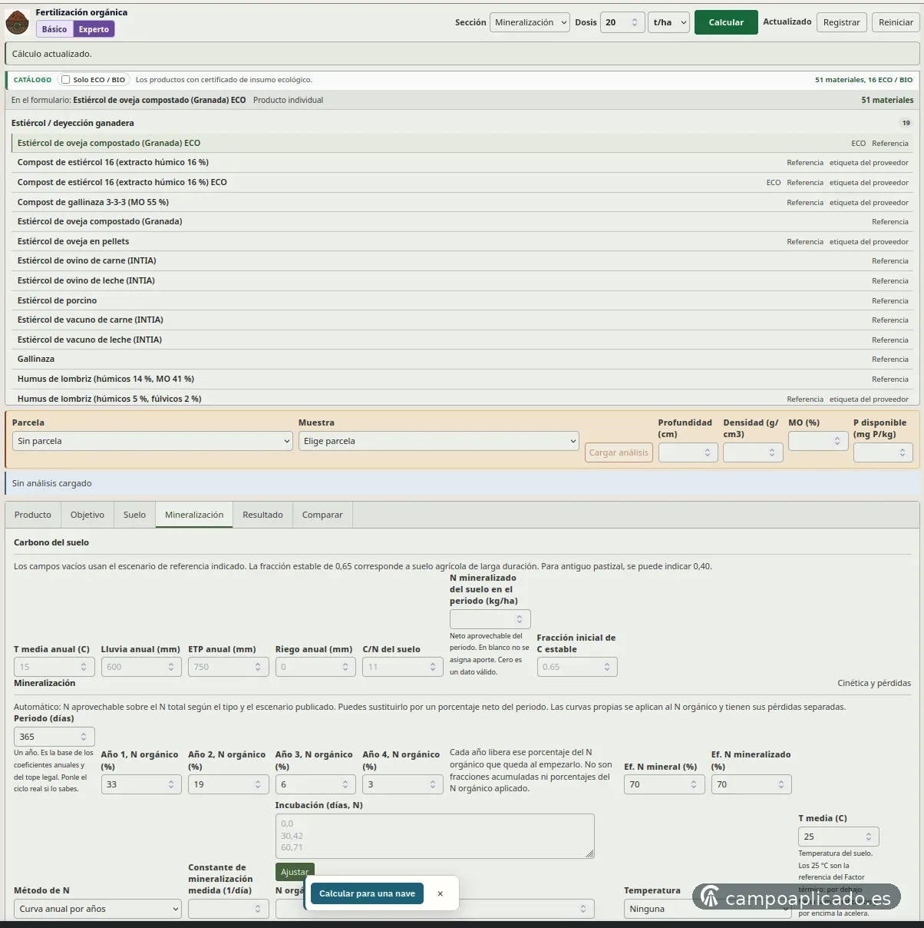Click 'Calcular para una nave' button
The image size is (924, 928).
[367, 893]
